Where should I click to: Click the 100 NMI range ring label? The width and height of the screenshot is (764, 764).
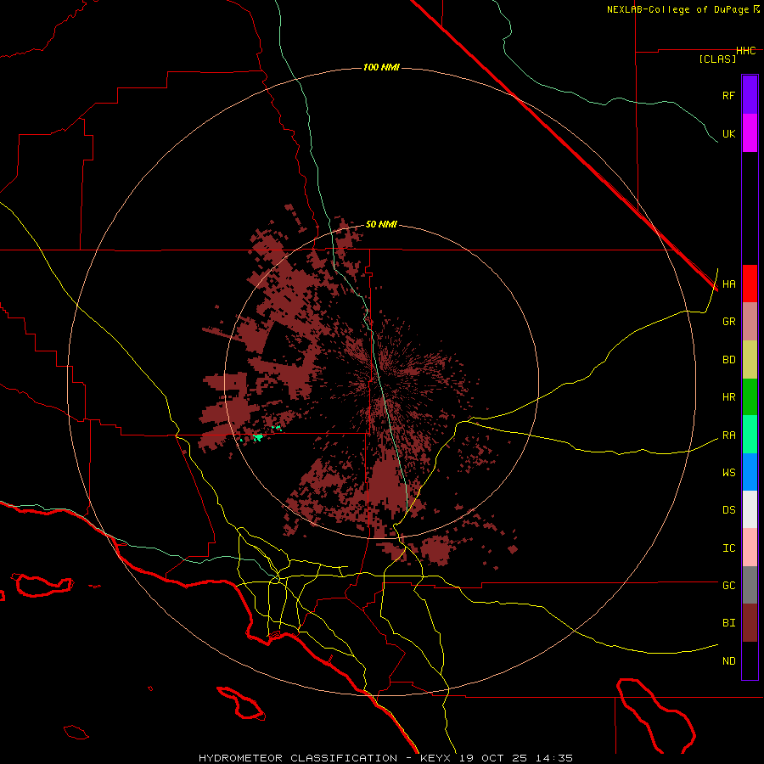click(381, 67)
